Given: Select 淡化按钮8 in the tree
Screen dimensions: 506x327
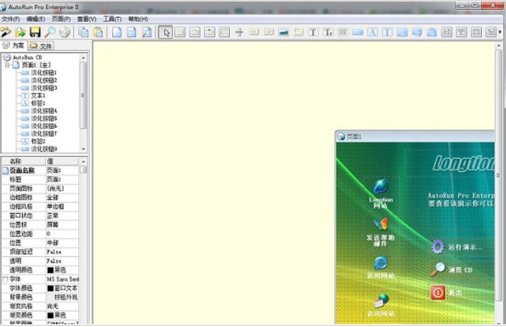Looking at the screenshot, I should [x=44, y=149].
